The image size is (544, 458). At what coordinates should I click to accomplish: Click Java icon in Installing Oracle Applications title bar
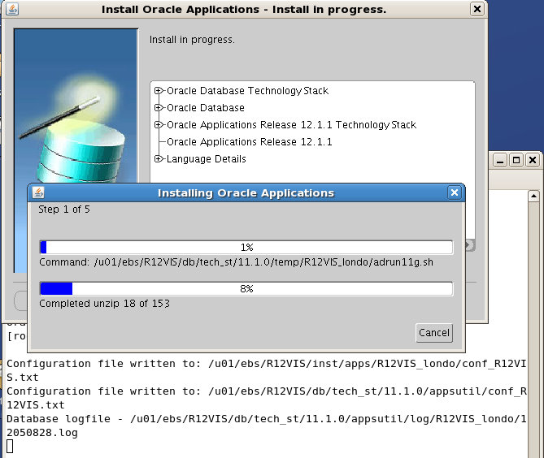38,192
